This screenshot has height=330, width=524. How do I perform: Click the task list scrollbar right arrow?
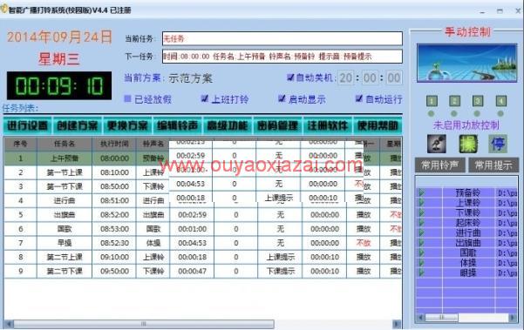point(397,324)
